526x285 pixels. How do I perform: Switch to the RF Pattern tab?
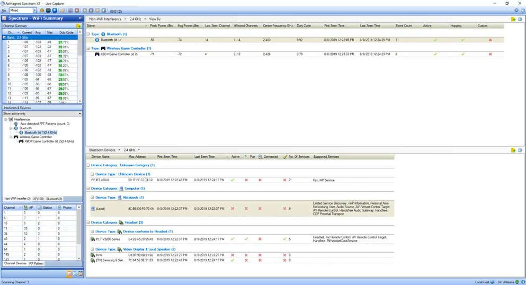(36, 263)
